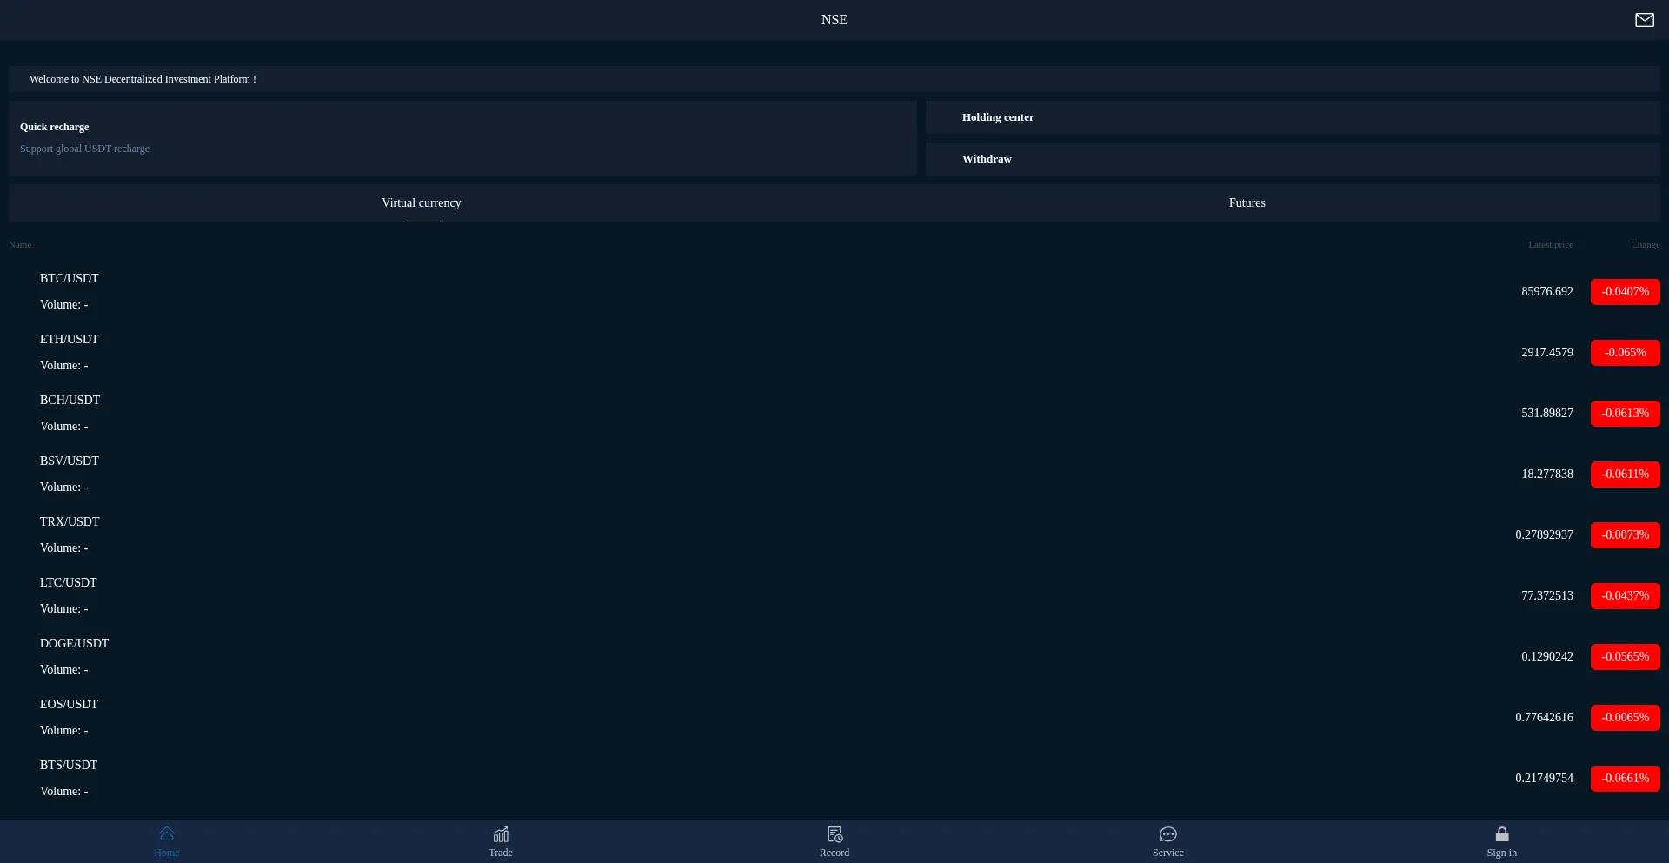Open the Service chat bubble icon

pos(1168,834)
